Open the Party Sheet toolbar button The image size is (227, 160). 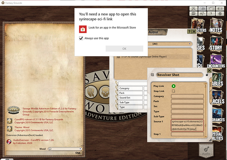[202, 9]
